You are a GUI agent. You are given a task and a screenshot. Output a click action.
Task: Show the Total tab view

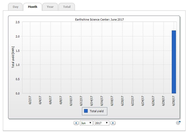67,7
